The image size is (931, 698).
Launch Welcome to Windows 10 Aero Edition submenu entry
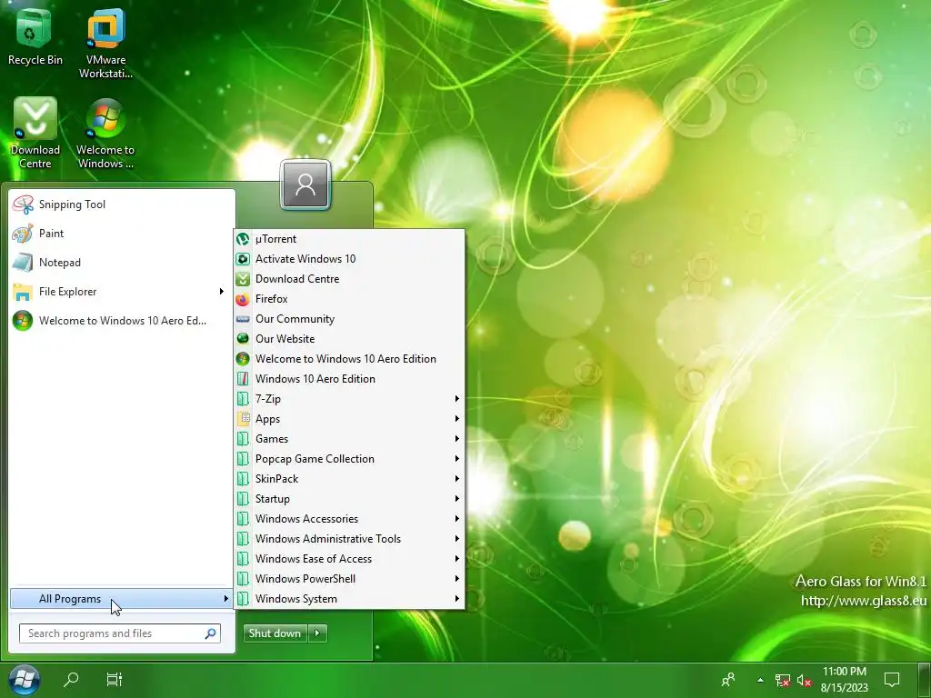point(349,359)
